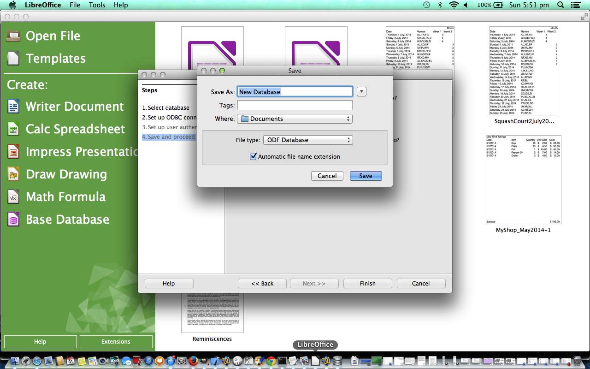Viewport: 590px width, 369px height.
Task: Click the Time Machine menu bar icon
Action: click(x=426, y=5)
